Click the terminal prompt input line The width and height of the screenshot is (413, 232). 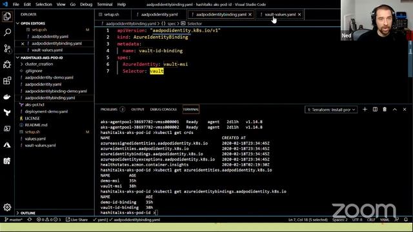point(129,213)
